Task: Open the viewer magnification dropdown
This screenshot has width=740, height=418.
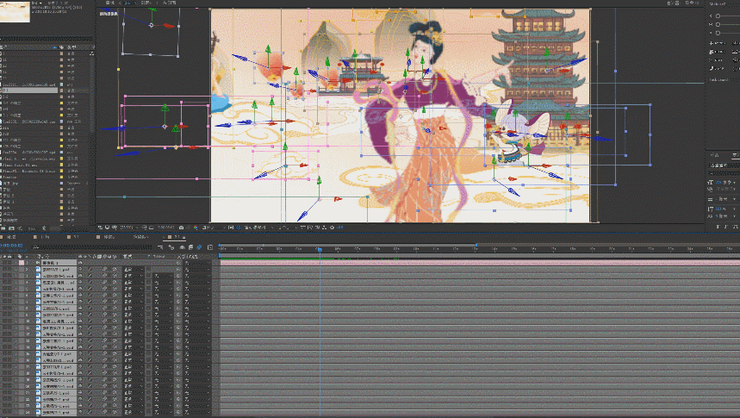Action: pyautogui.click(x=129, y=228)
